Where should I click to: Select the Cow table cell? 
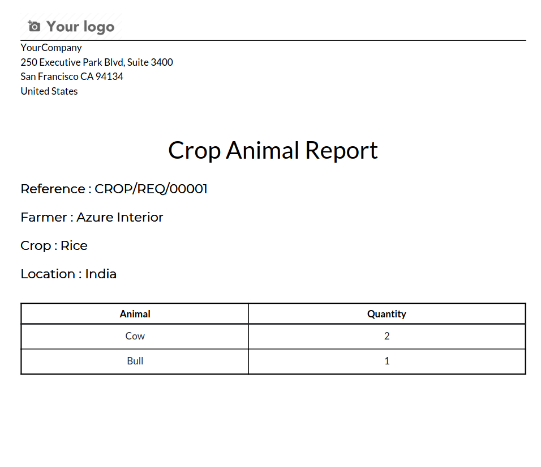point(135,336)
